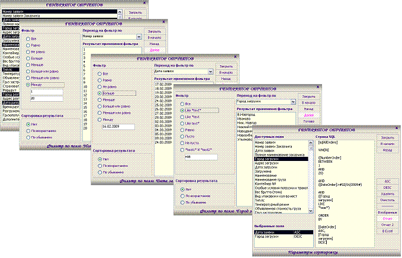Image resolution: width=402 pixels, height=258 pixels.
Task: Export using the В Excel button
Action: point(387,231)
